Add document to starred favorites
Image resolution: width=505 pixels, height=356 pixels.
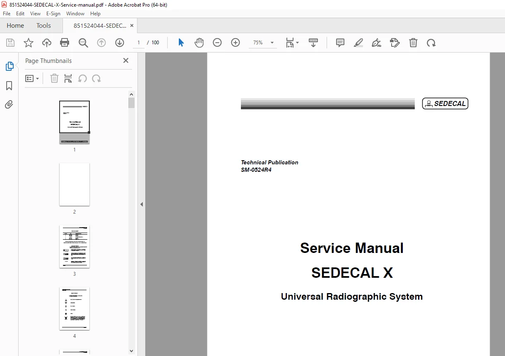pyautogui.click(x=29, y=43)
